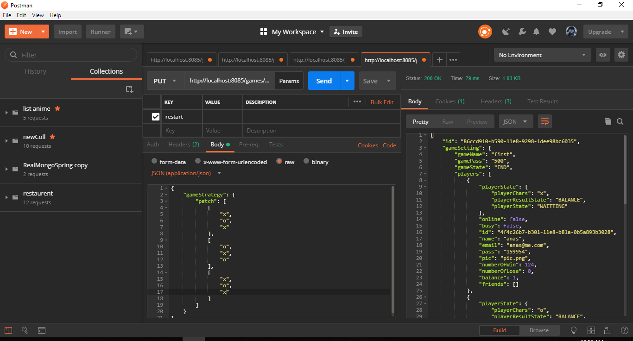Click the heart icon in header
The image size is (633, 341).
[x=552, y=32]
